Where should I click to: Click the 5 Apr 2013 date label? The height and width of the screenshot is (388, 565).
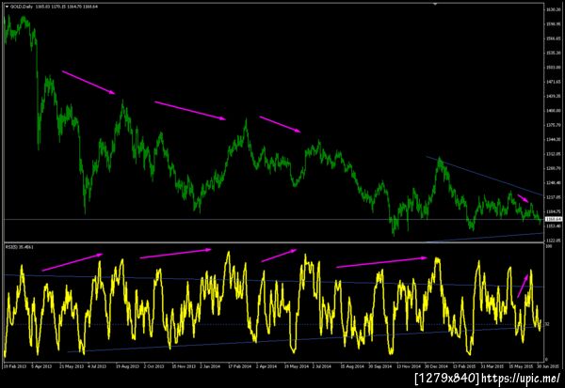pos(41,366)
